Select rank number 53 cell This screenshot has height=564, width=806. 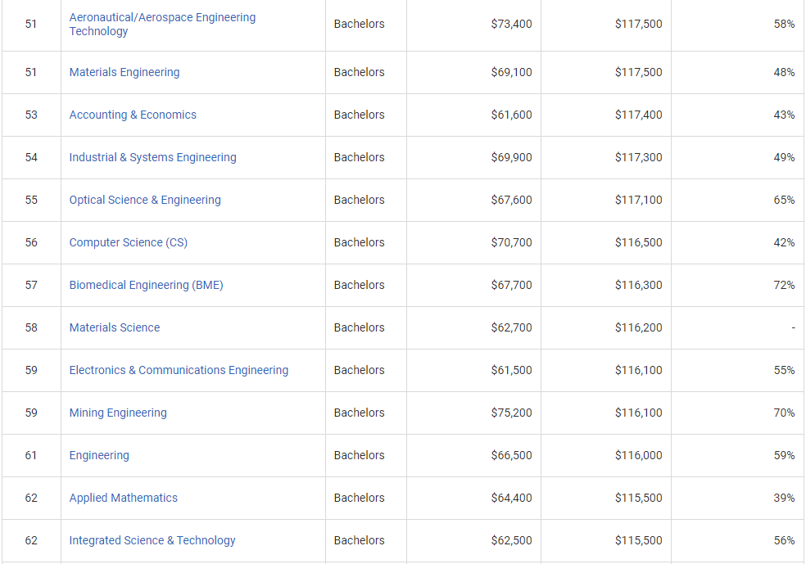click(x=31, y=115)
